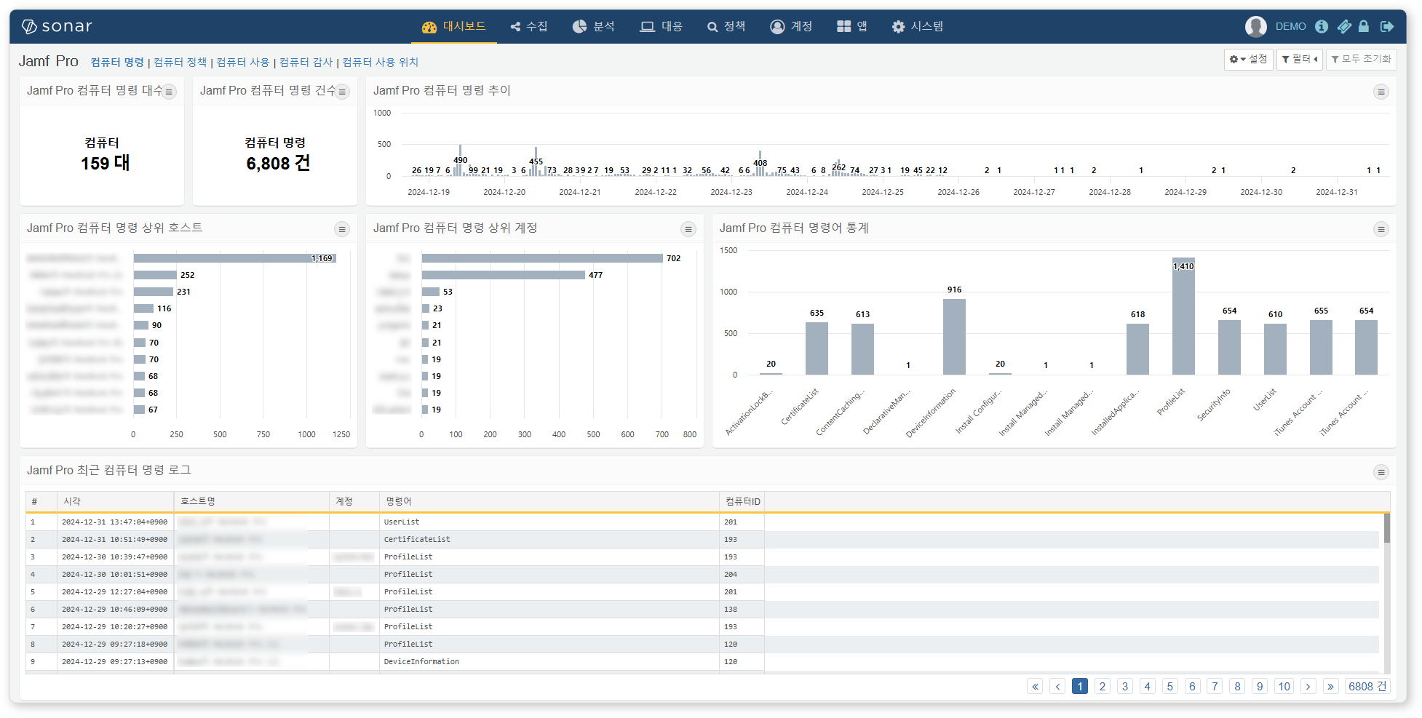Viewport: 1422px width, 718px height.
Task: Open menu of 명령어 통계 widget
Action: coord(1381,229)
